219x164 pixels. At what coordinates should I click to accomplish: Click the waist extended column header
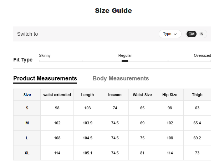pyautogui.click(x=57, y=95)
